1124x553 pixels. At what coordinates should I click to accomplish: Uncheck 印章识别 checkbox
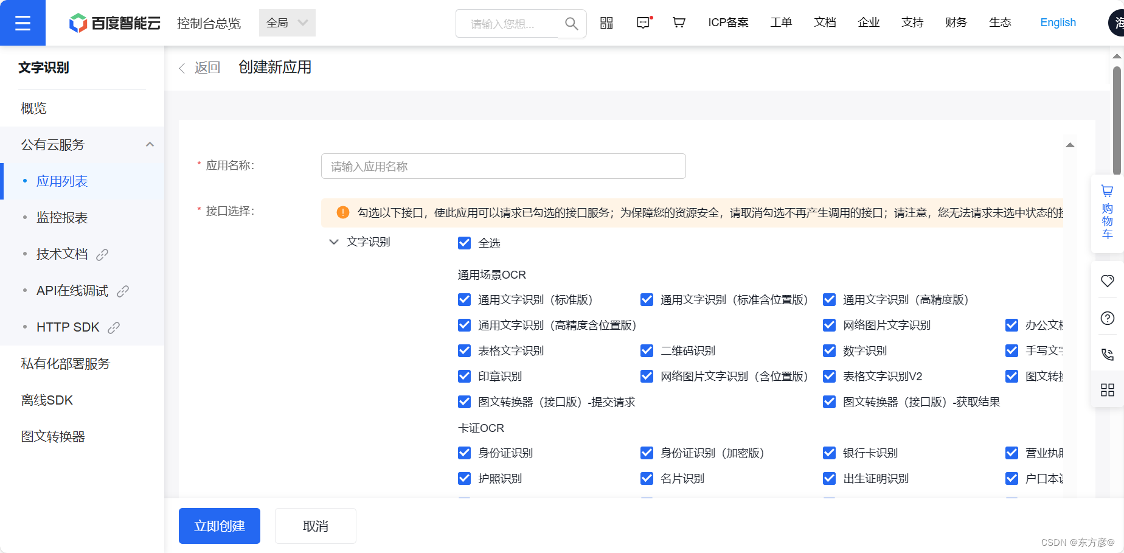click(x=464, y=376)
